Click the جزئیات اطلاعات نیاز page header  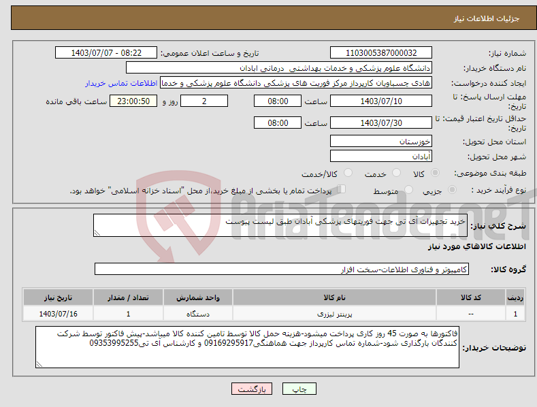487,18
